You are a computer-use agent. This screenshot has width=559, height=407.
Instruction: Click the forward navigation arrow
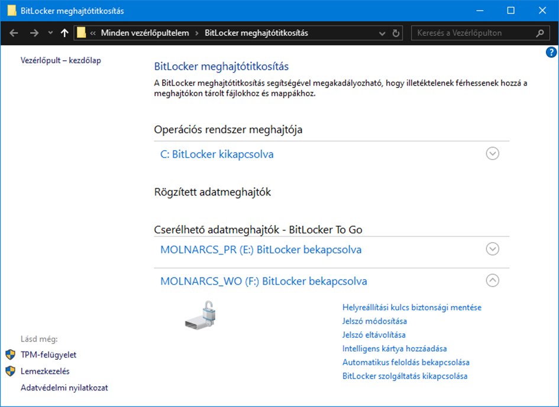pyautogui.click(x=34, y=33)
